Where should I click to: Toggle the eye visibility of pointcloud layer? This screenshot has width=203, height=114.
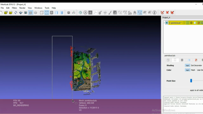(x=167, y=23)
